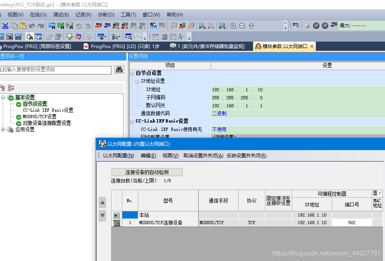Click the settings search input field
Screen dimensions: 385x261
pos(55,70)
